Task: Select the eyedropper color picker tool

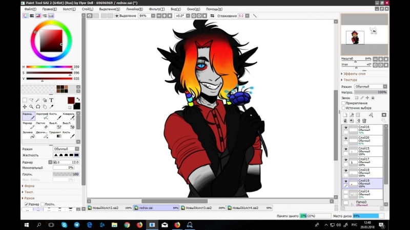Action: (x=52, y=107)
